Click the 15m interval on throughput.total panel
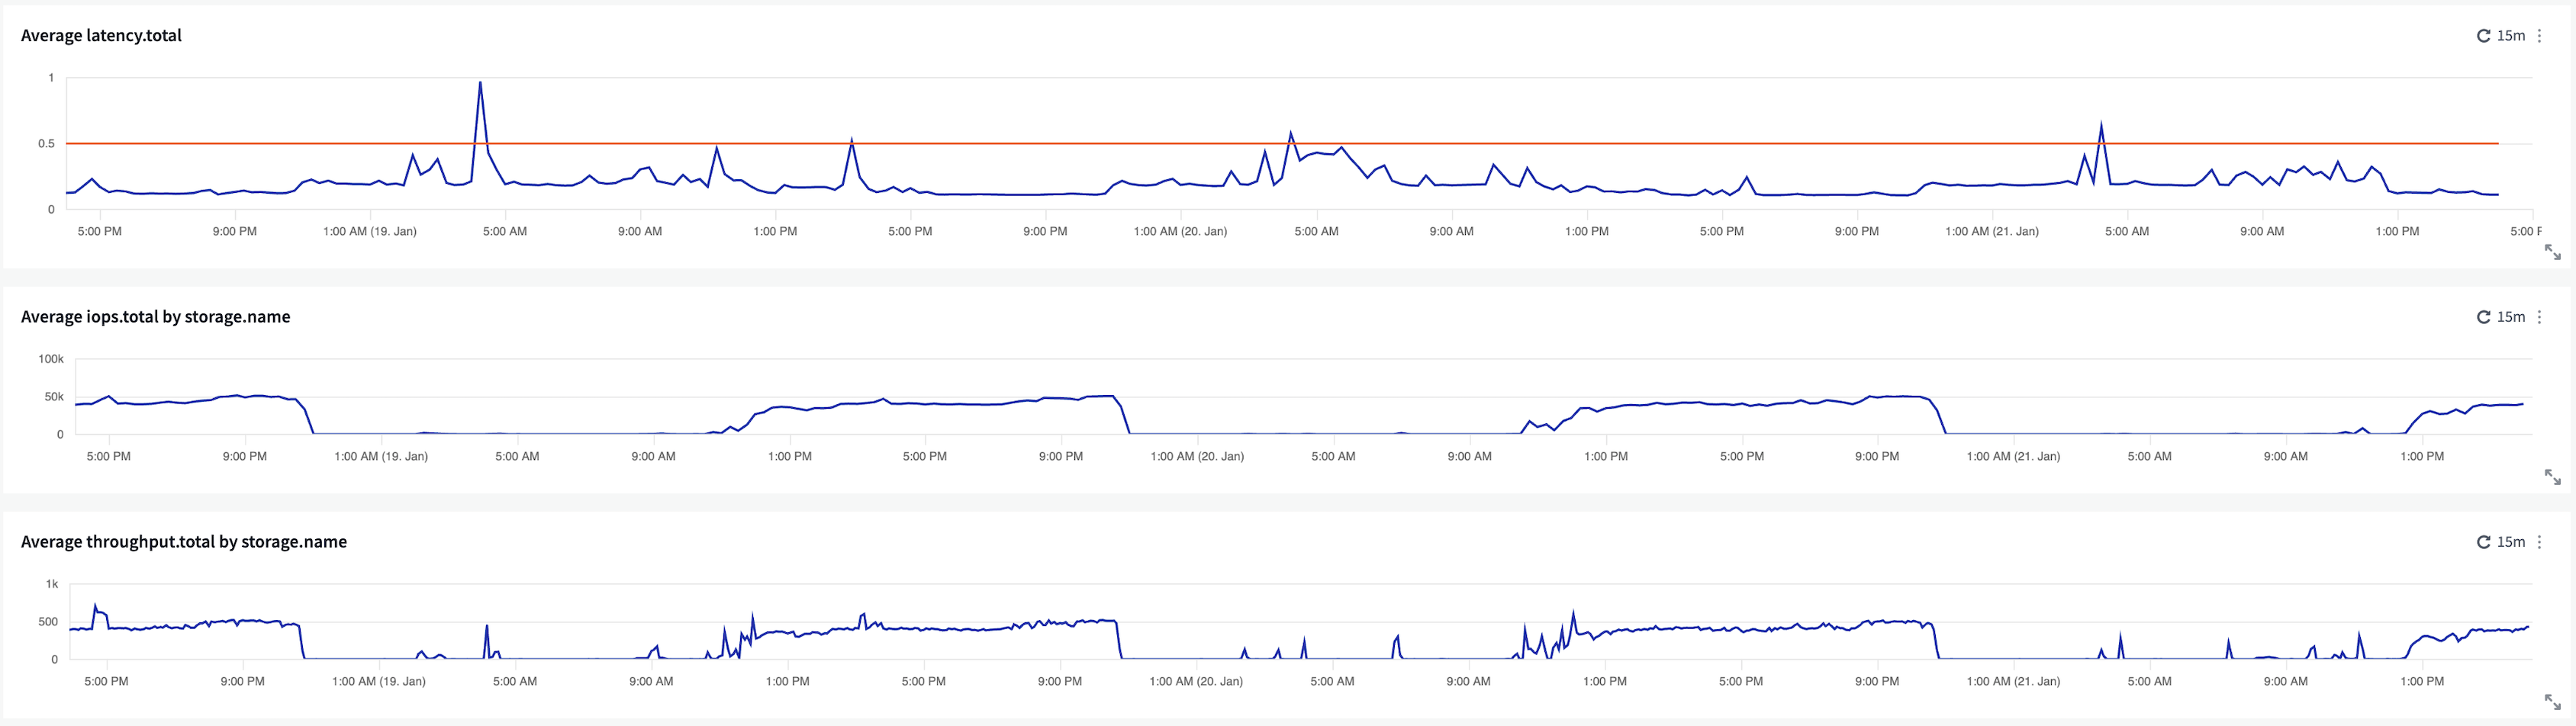Viewport: 2576px width, 726px height. (x=2510, y=542)
